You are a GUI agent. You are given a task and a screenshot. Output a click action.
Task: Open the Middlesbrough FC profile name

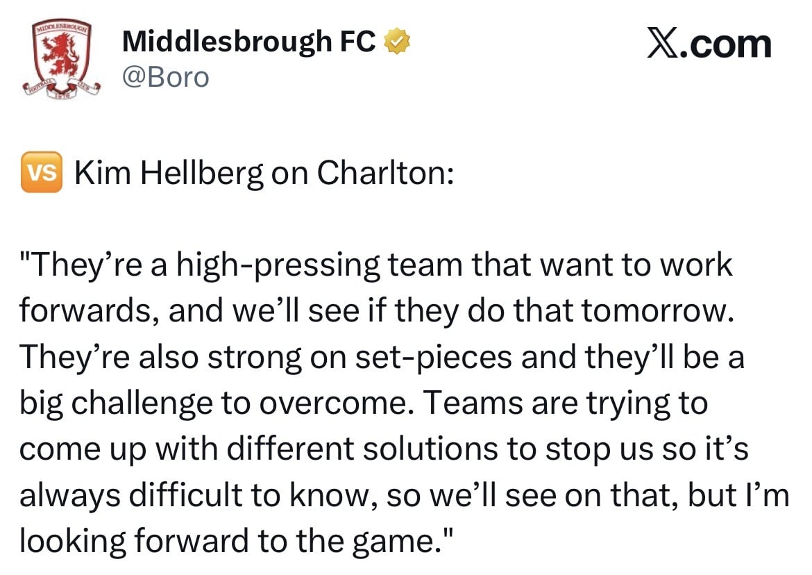(249, 42)
